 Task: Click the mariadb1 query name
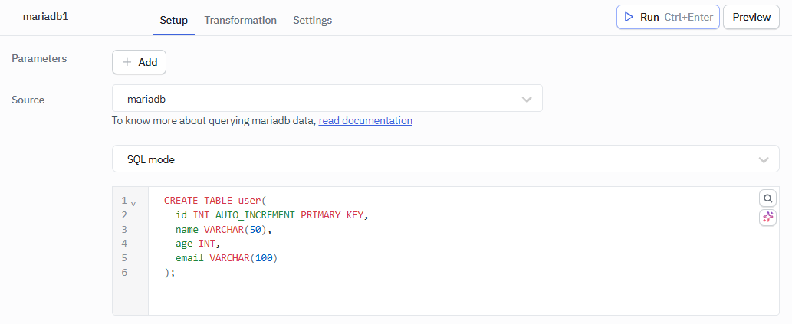tap(46, 16)
